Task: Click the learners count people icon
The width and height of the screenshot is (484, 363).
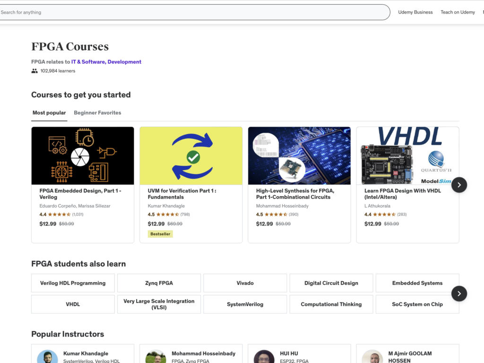Action: (x=35, y=71)
